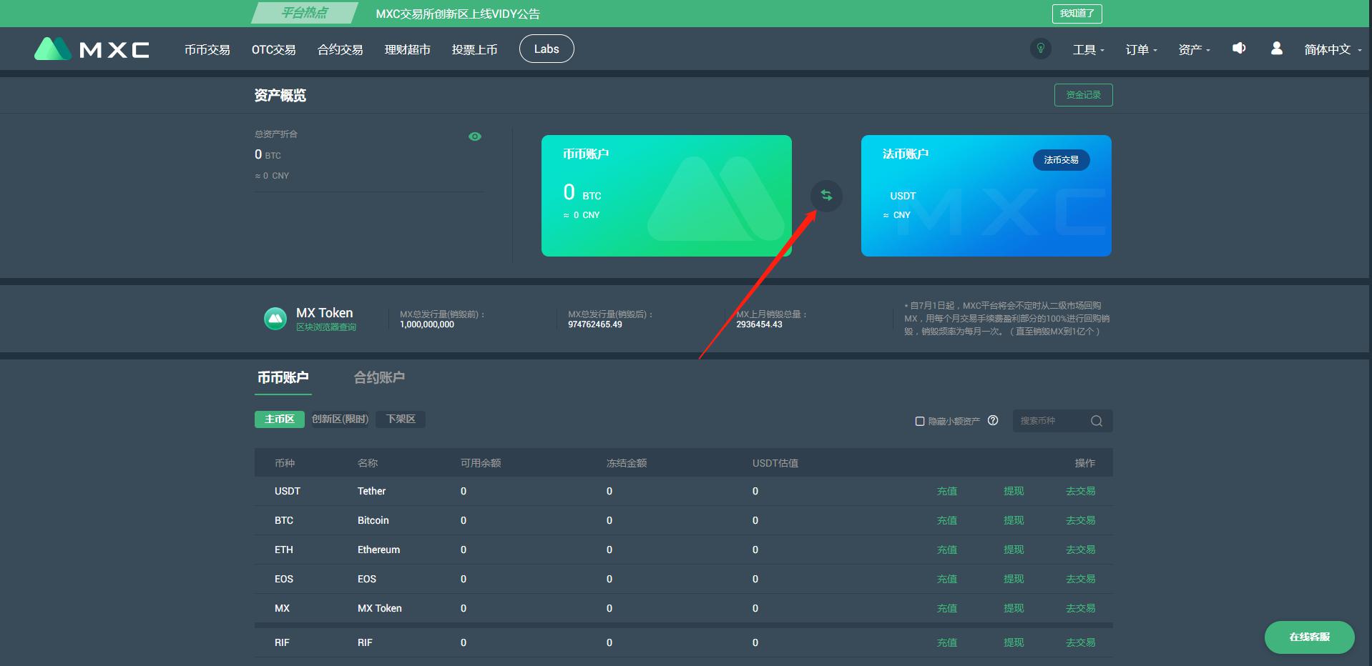Screen dimensions: 1372x666
Task: Select the 主币区 filter tab
Action: pos(280,419)
